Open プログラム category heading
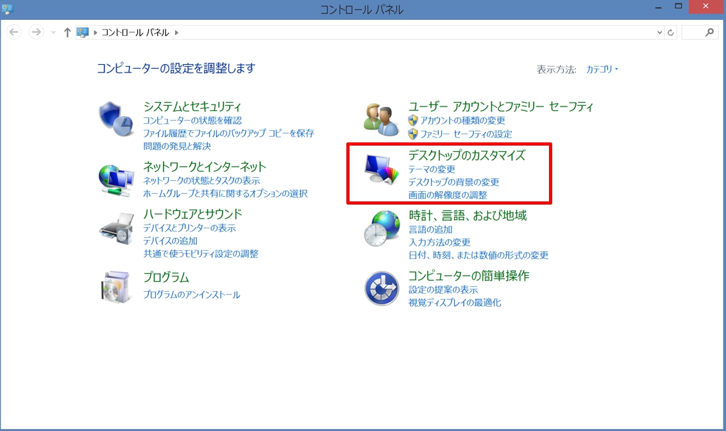 click(x=166, y=277)
